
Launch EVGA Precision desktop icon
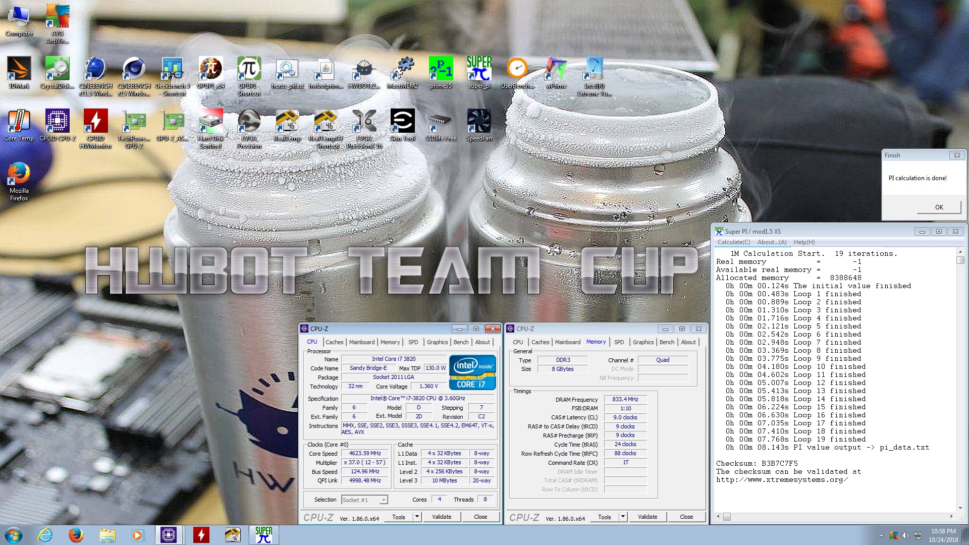249,128
